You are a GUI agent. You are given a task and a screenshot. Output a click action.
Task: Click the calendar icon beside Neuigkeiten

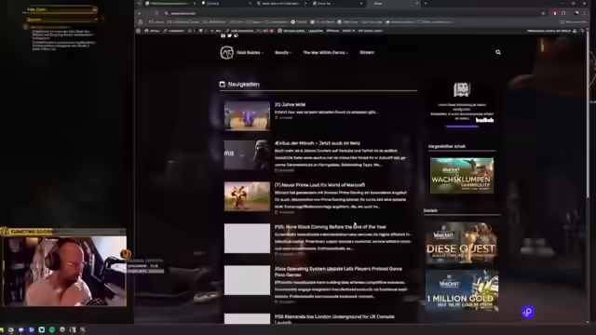point(223,84)
